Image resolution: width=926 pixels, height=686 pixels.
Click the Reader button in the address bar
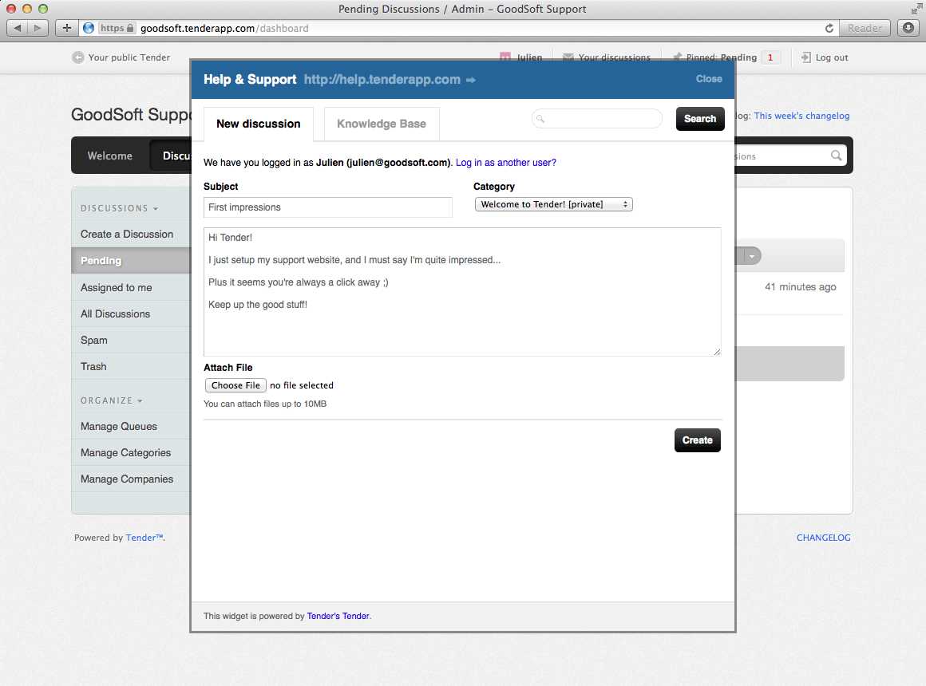pos(865,28)
